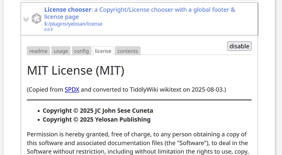Show the contents tab
282x155 pixels.
pos(128,51)
